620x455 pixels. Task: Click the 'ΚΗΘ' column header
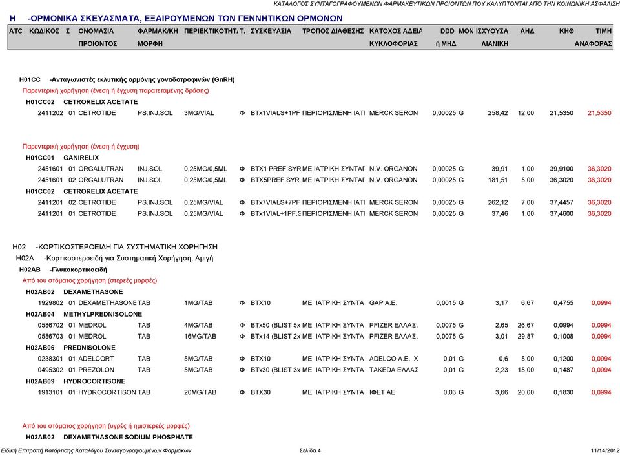pos(566,31)
